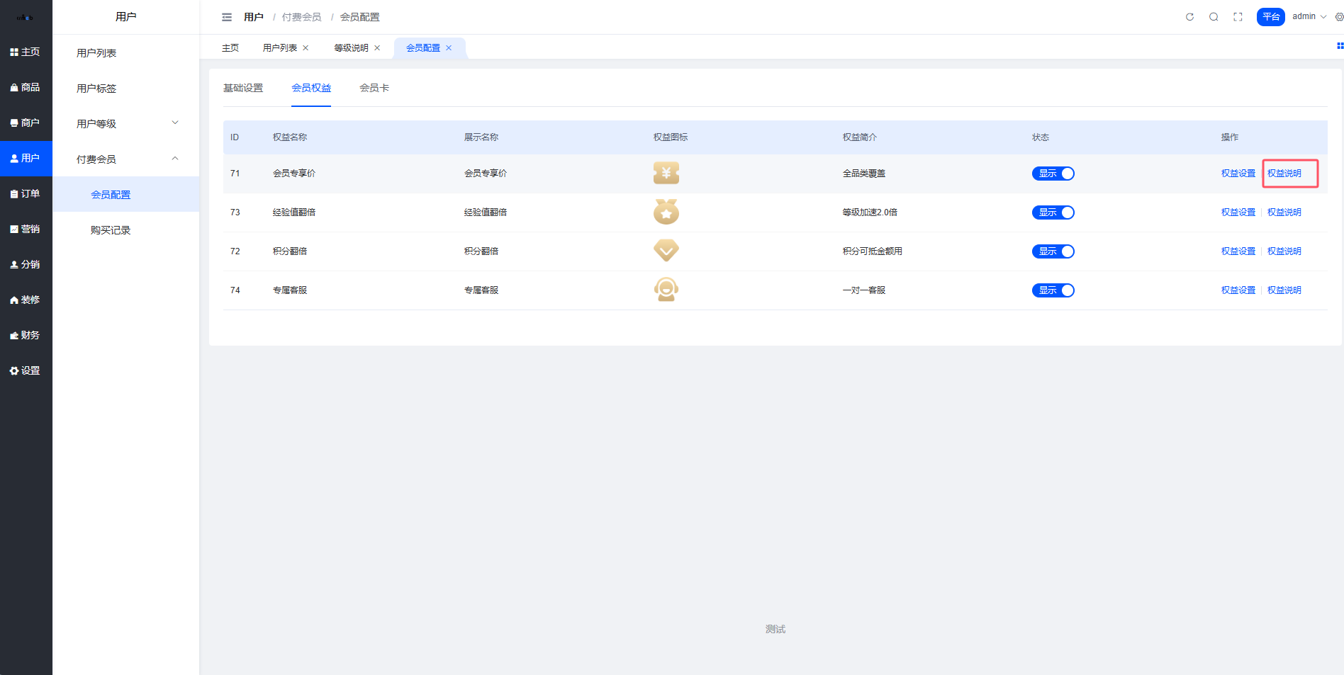Open 权益设置 for 积分翻倍 row
The height and width of the screenshot is (675, 1344).
point(1238,251)
